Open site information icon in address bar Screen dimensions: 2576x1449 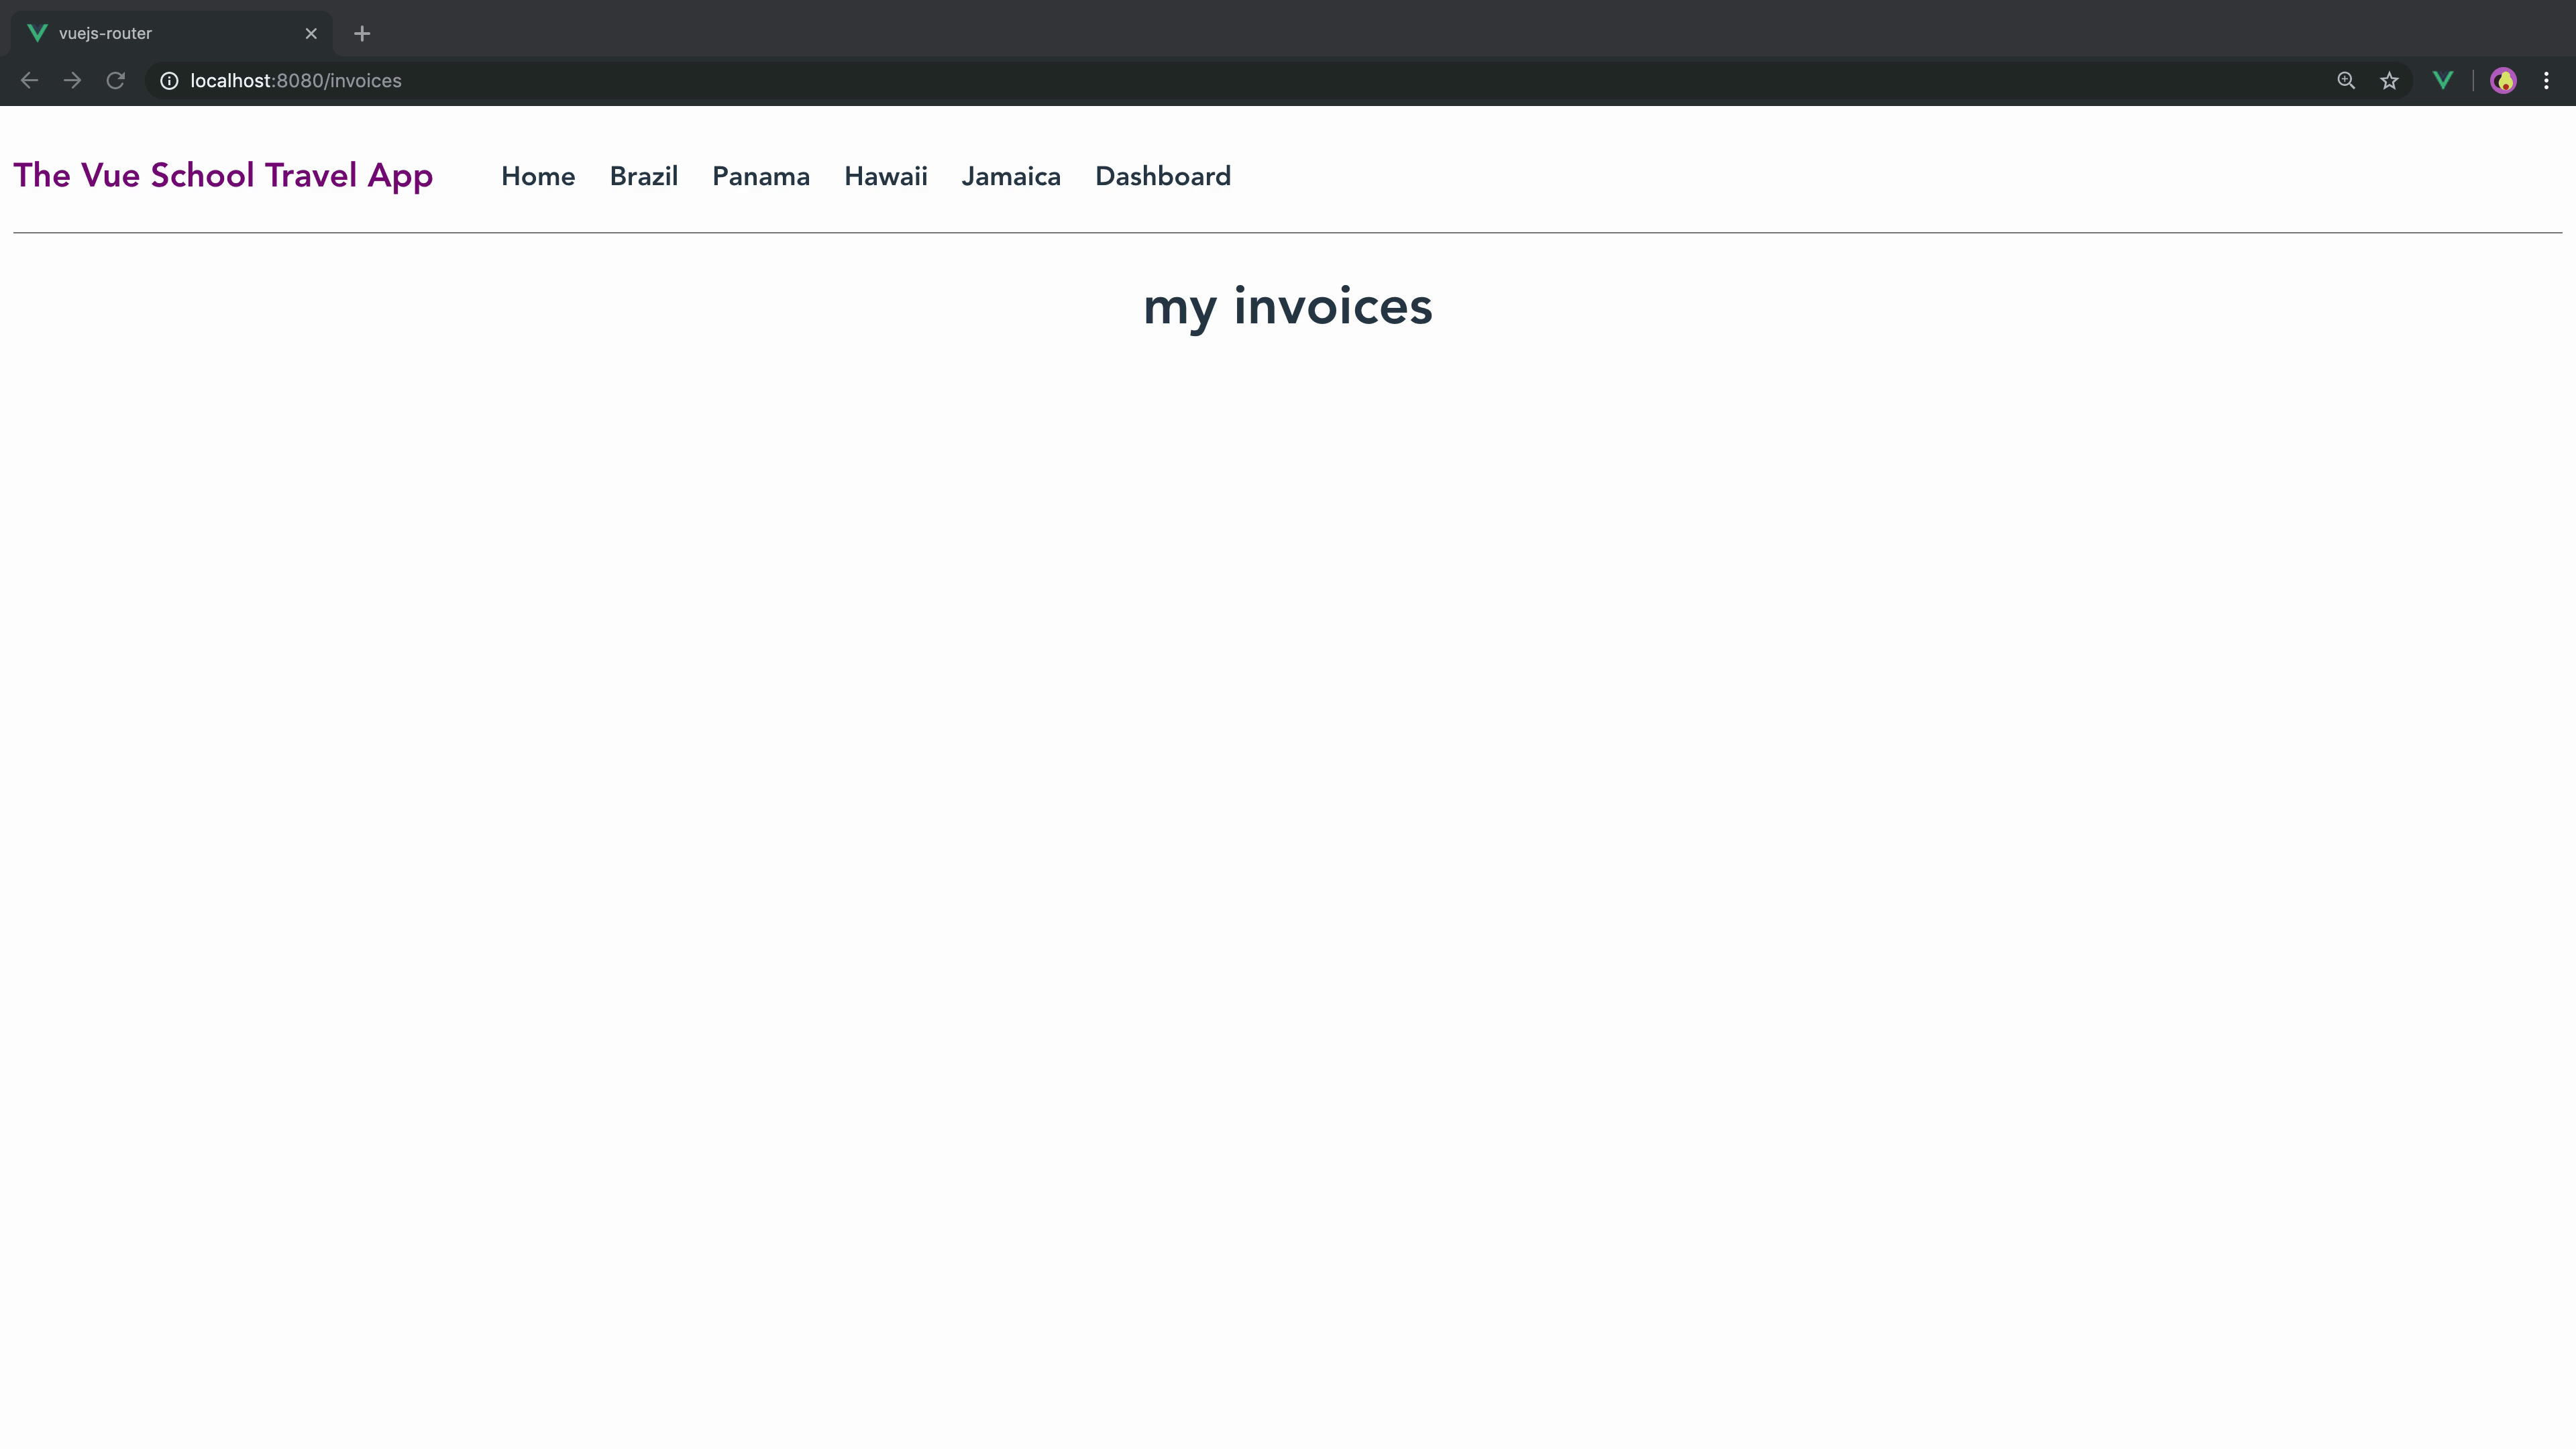(169, 81)
